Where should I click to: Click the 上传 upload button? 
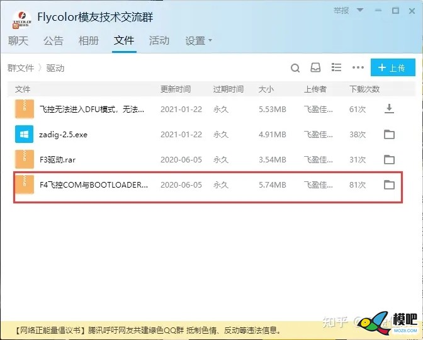[x=393, y=67]
